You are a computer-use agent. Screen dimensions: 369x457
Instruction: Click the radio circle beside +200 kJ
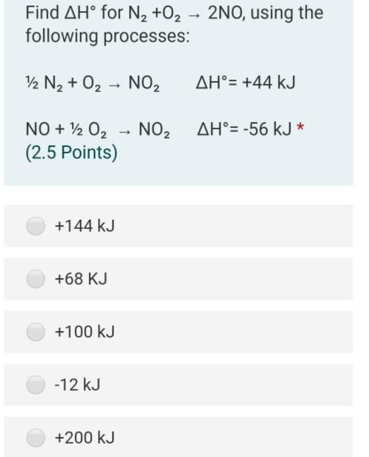pos(37,437)
